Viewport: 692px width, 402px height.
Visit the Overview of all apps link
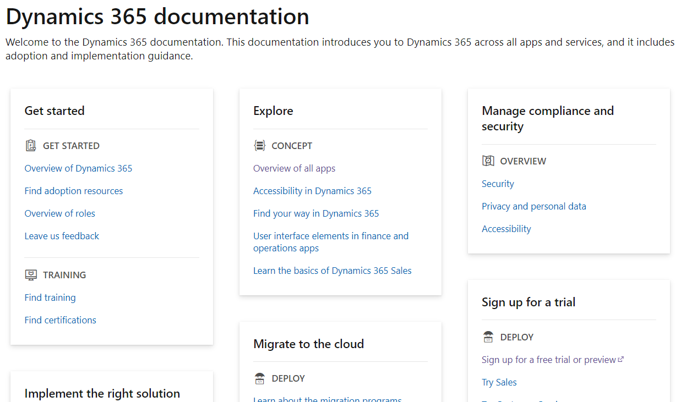click(294, 168)
